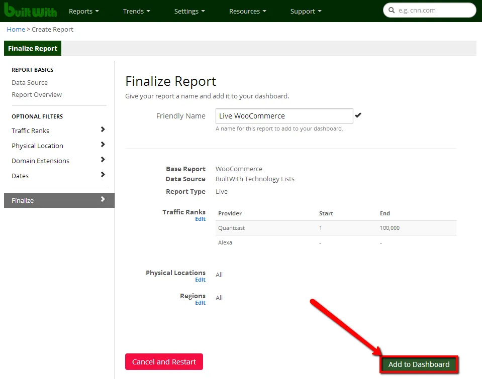
Task: Expand Traffic Ranks filter arrow
Action: click(103, 130)
